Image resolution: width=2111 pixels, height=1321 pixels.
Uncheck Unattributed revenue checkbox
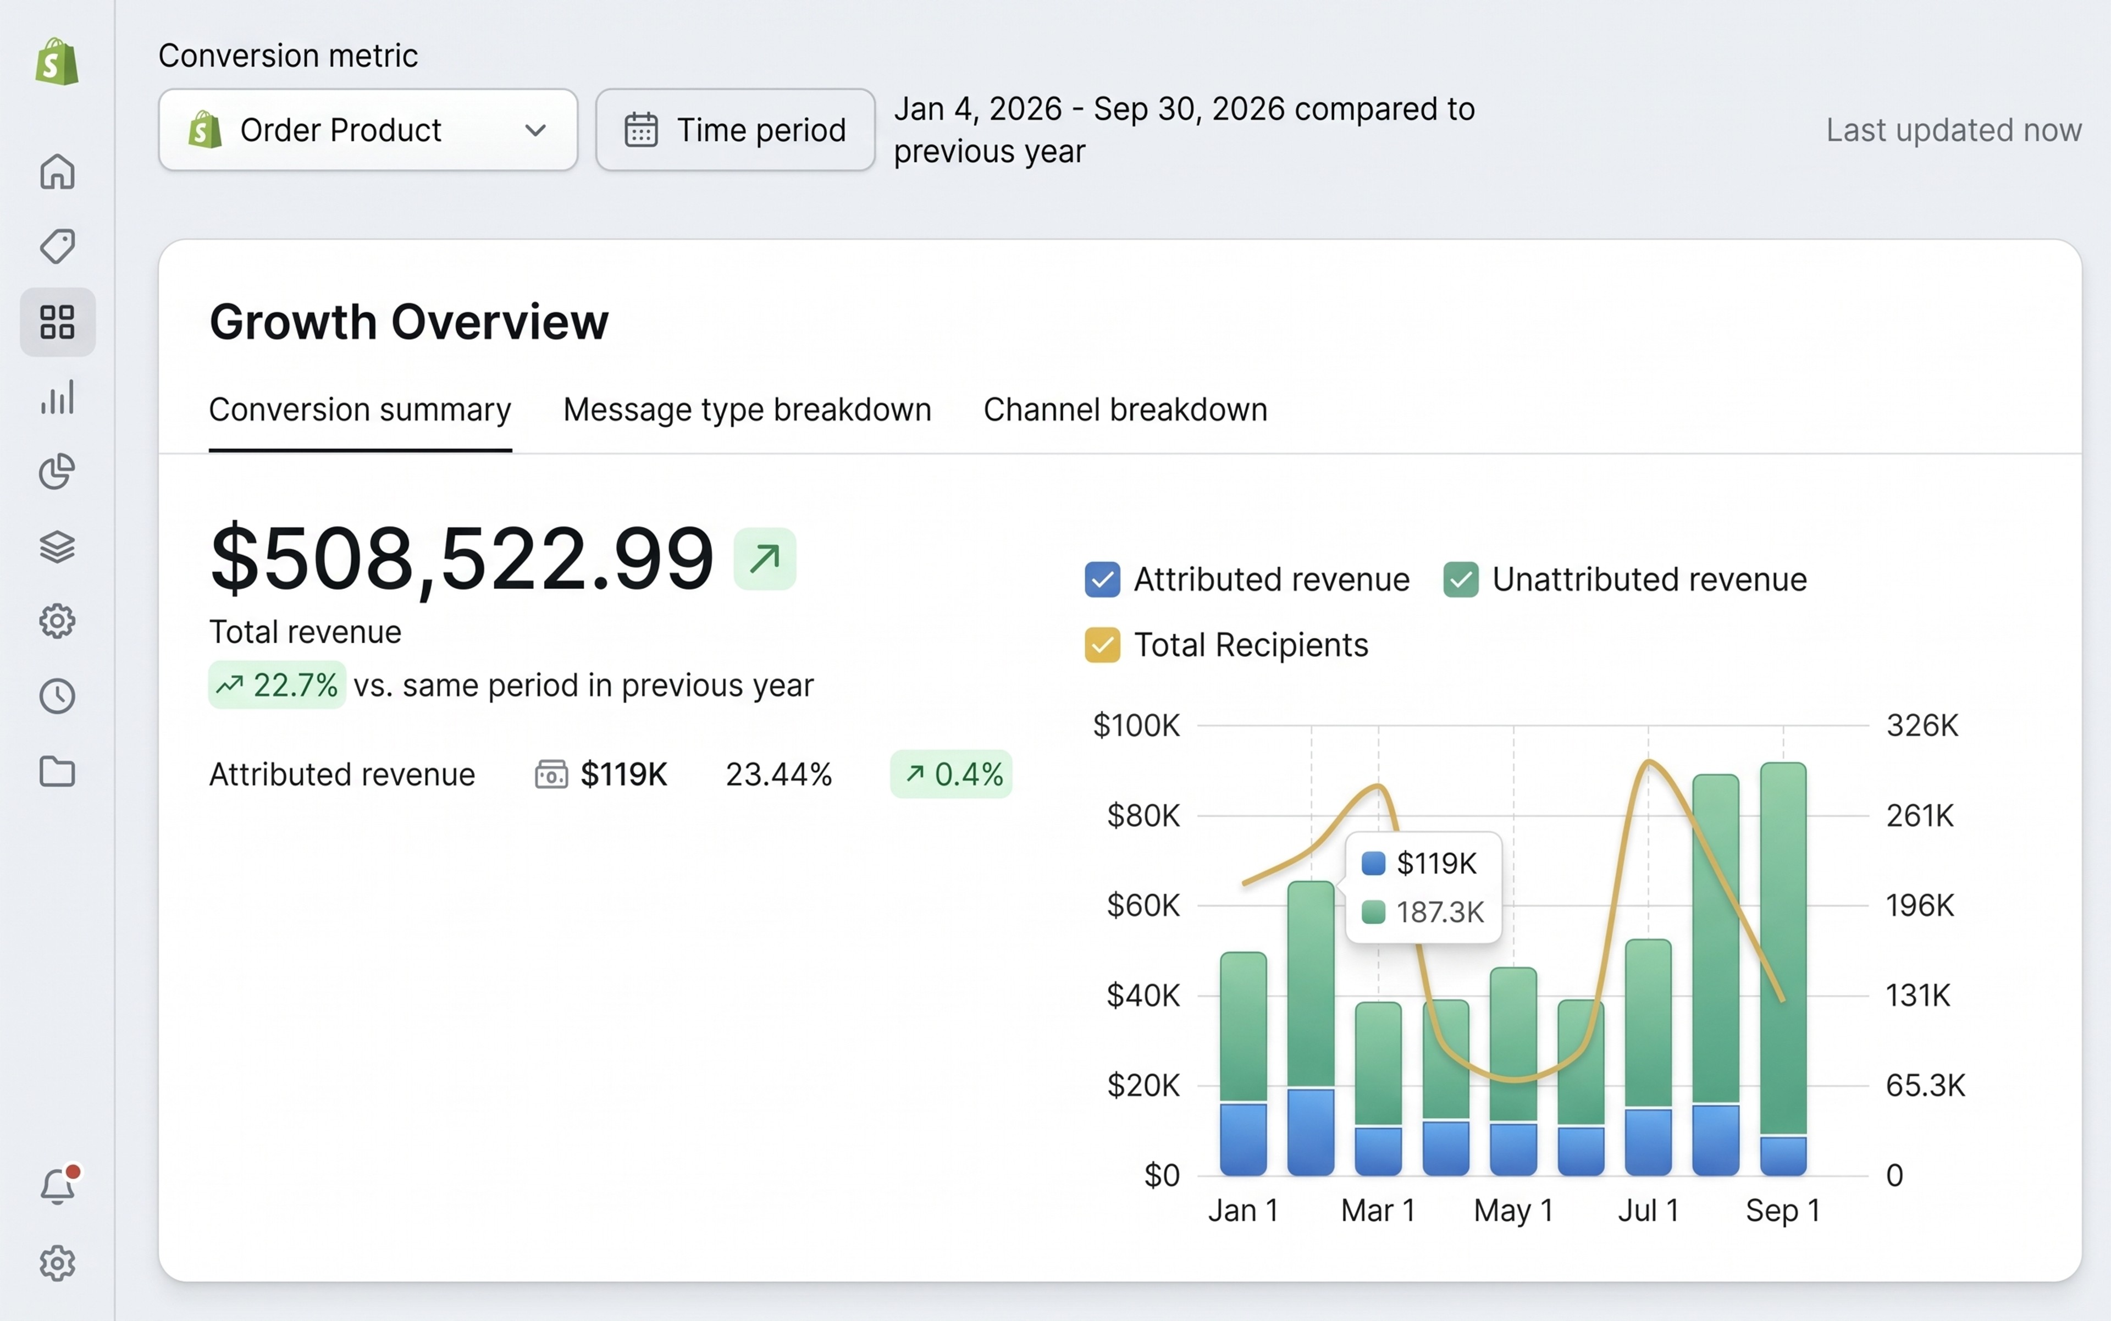coord(1461,579)
